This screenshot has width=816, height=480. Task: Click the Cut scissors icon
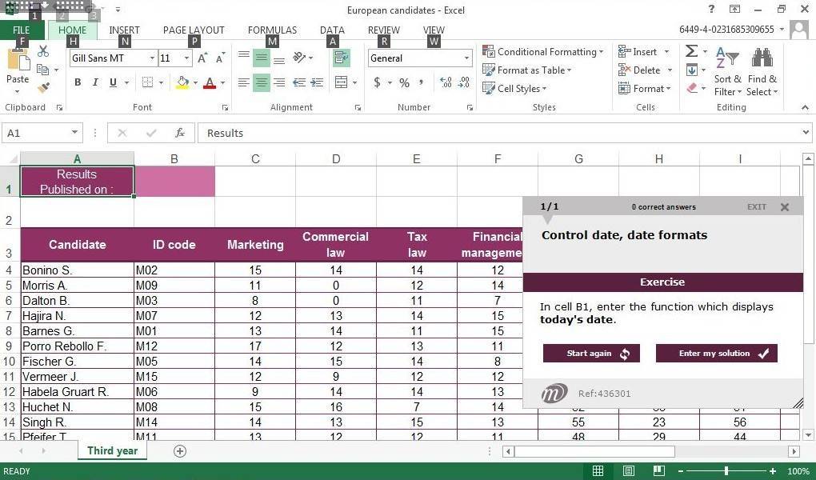click(43, 52)
